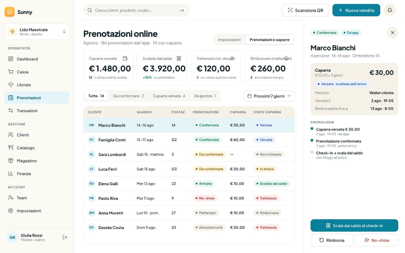The height and width of the screenshot is (253, 405).
Task: Click the Anna Moretti Rimborsata status badge
Action: 267,213
